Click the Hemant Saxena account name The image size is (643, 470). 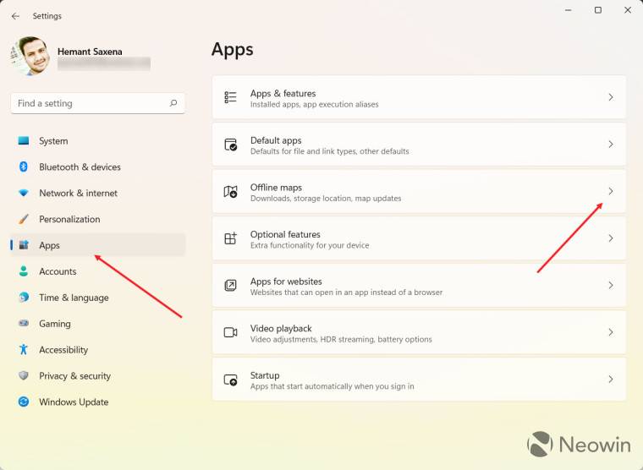pyautogui.click(x=90, y=52)
